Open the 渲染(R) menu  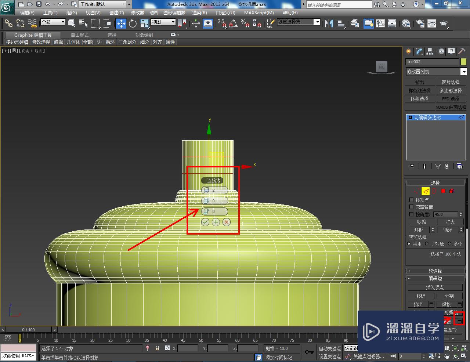199,13
